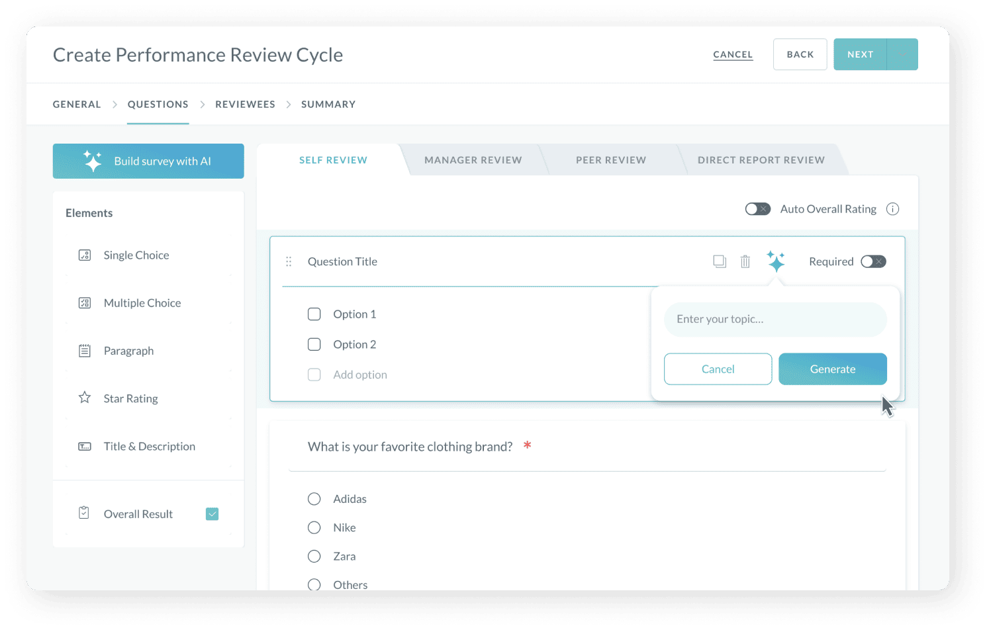
Task: Click the CANCEL link in header
Action: click(733, 54)
